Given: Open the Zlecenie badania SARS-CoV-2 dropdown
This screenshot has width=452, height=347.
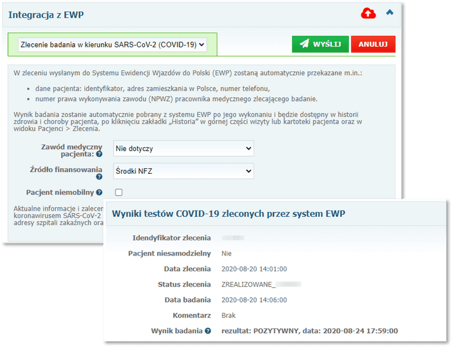Looking at the screenshot, I should tap(112, 45).
